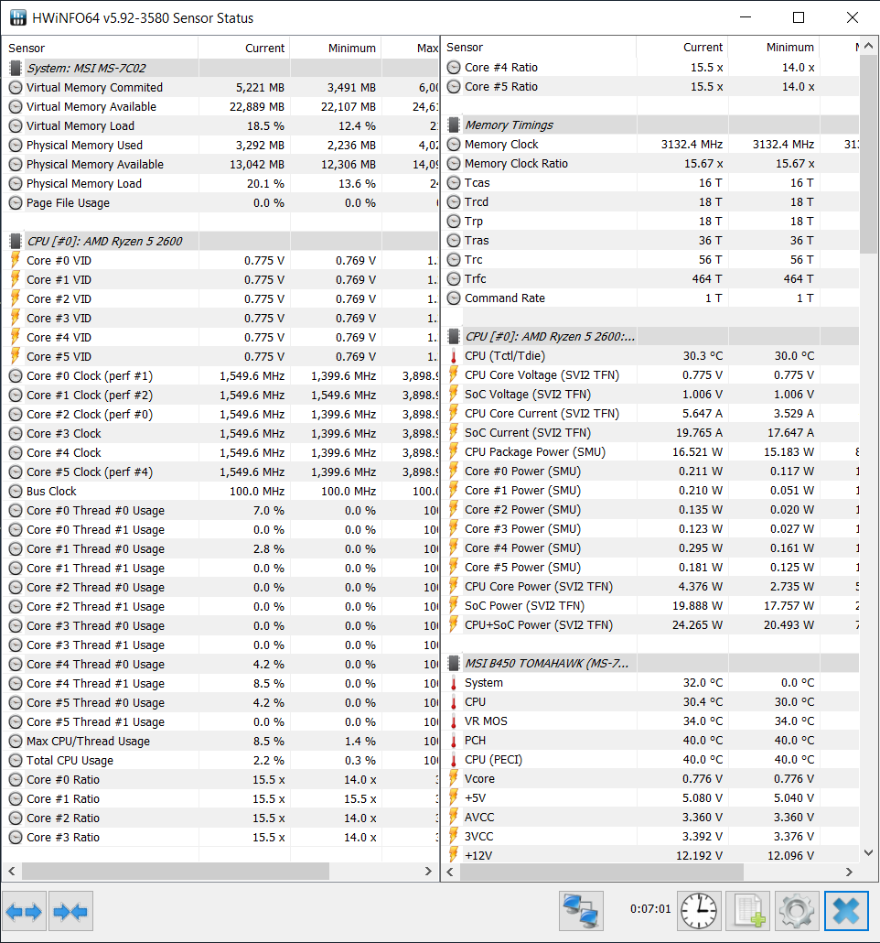Image resolution: width=880 pixels, height=943 pixels.
Task: Click the clock reset timer icon
Action: tap(699, 911)
